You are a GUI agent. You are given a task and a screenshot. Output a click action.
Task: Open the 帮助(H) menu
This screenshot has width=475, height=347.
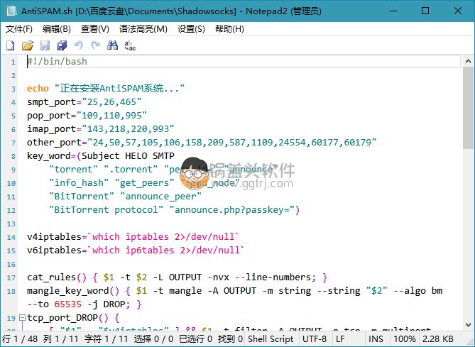point(229,29)
